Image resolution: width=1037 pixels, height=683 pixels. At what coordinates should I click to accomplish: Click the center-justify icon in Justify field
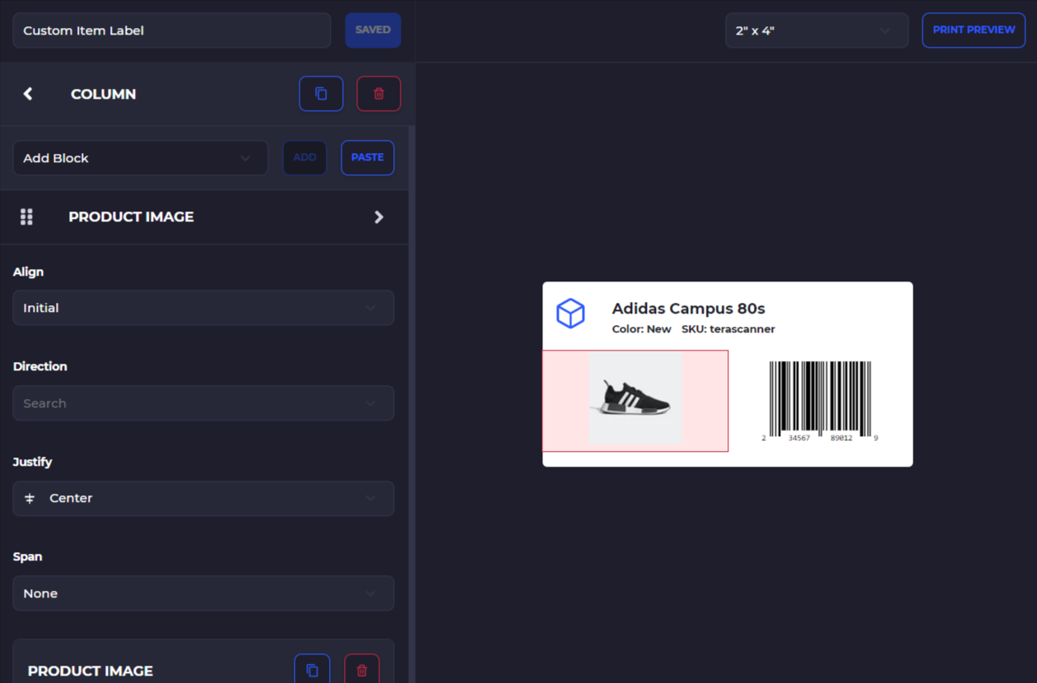click(x=30, y=498)
